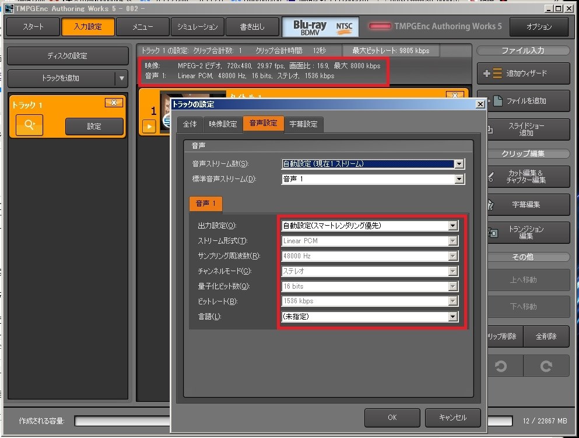579x438 pixels.
Task: Click the max bitrate 9805 kbps indicator
Action: [x=391, y=51]
